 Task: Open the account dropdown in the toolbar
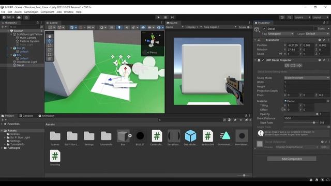click(x=8, y=18)
